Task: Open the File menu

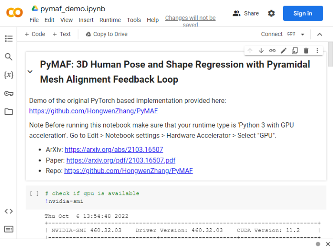Action: 34,20
